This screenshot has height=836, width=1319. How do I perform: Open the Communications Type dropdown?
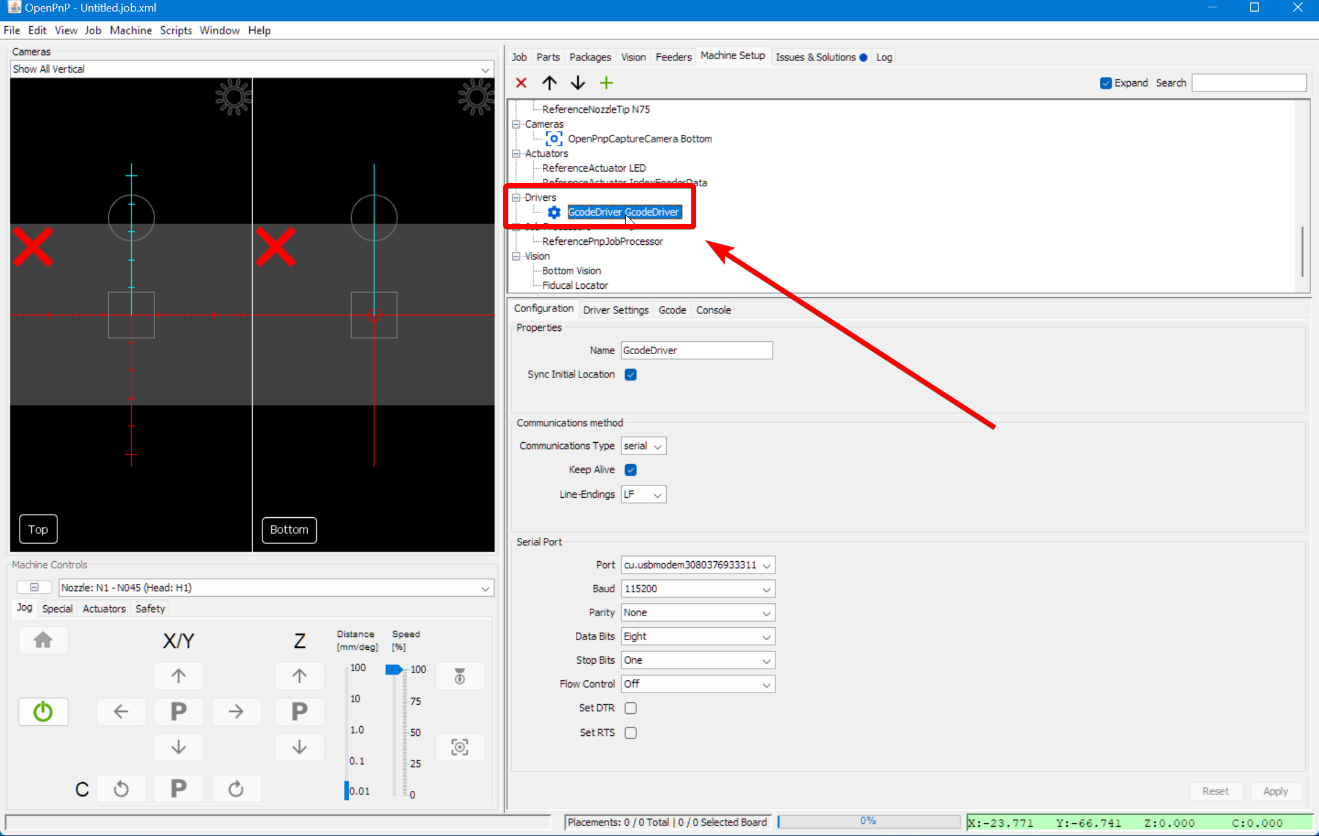point(644,446)
